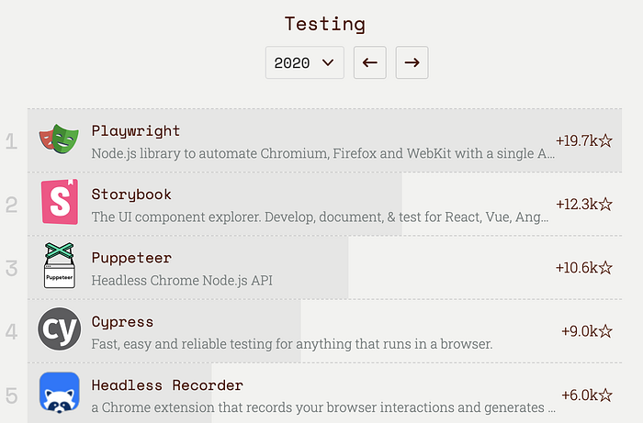
Task: Click the star icon next to +19.7k
Action: [605, 141]
